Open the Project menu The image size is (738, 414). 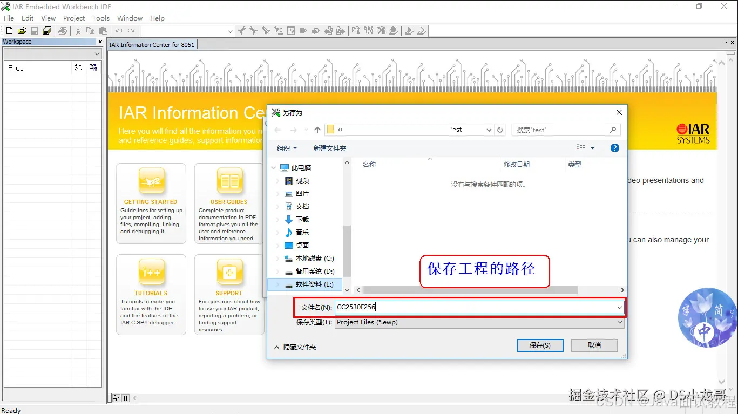pos(74,18)
